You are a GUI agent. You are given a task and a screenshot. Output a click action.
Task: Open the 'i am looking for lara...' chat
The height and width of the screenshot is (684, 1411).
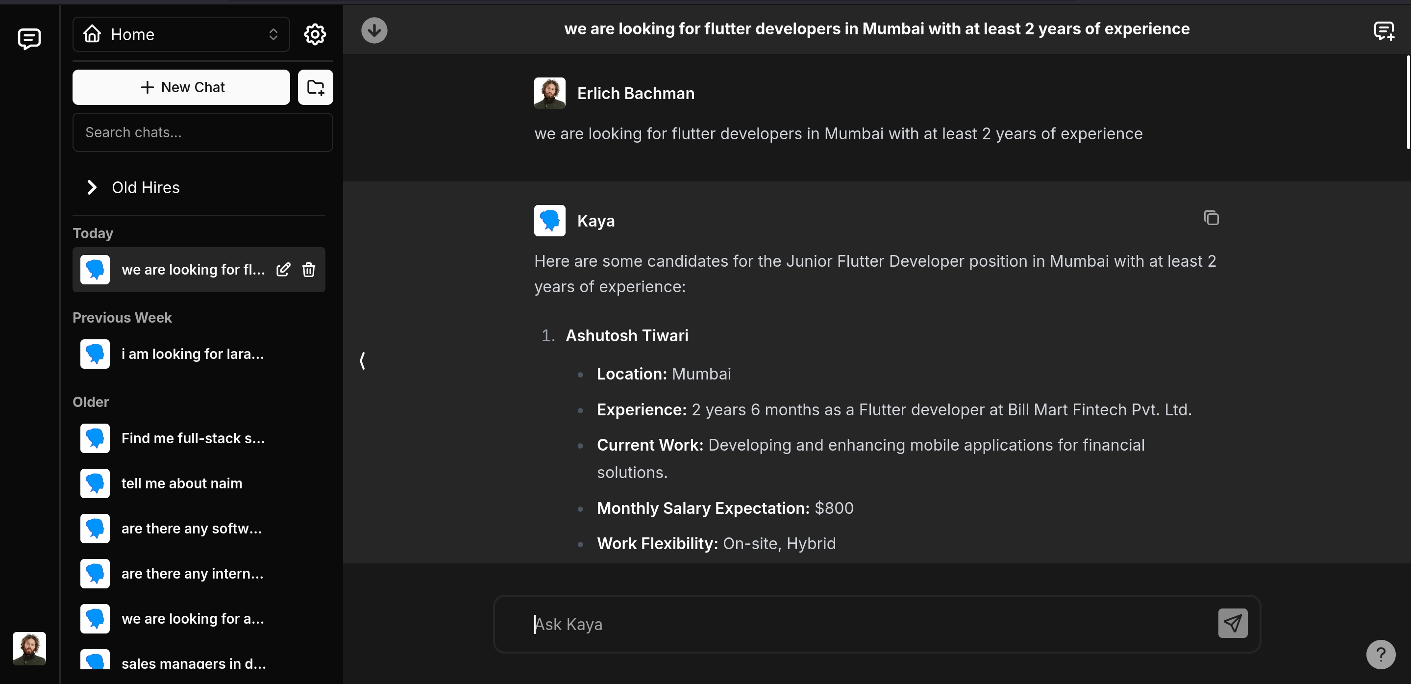[x=192, y=354]
